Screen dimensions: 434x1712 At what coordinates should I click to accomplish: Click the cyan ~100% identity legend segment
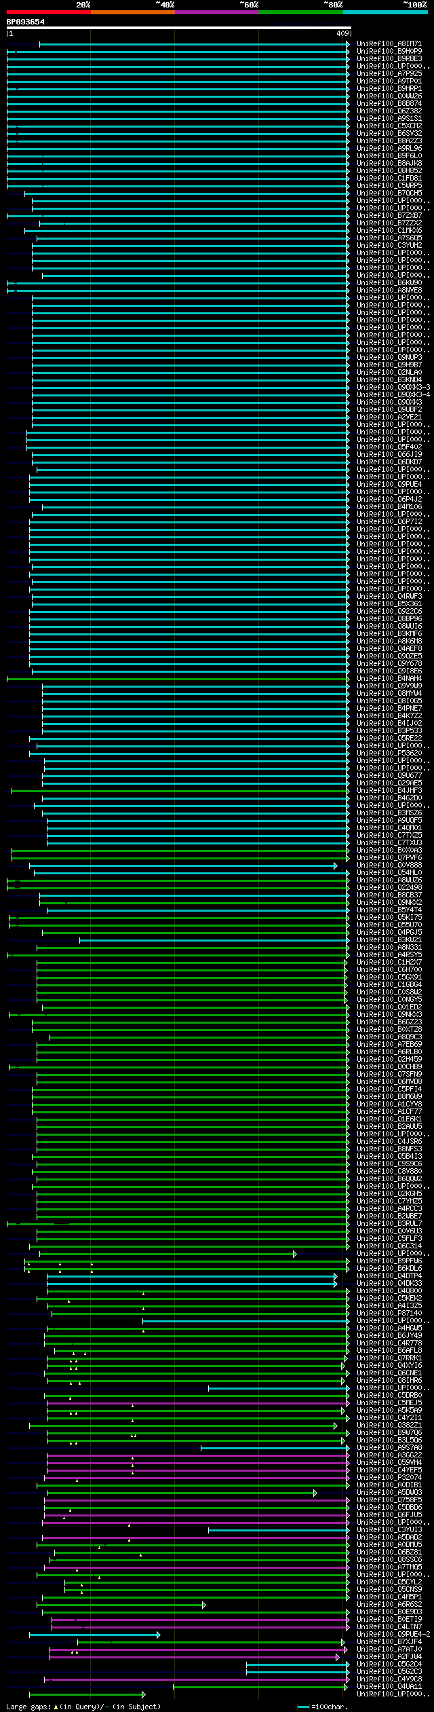point(385,12)
